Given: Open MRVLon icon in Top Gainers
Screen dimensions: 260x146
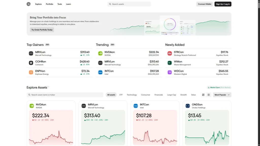Looking at the screenshot, I should coord(31,53).
